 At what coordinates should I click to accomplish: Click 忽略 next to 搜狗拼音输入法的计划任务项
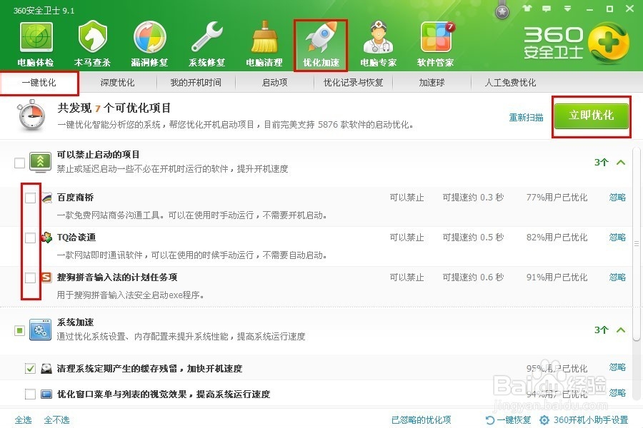[x=617, y=277]
